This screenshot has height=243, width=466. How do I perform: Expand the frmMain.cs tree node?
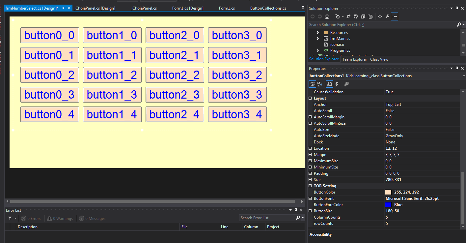[318, 39]
